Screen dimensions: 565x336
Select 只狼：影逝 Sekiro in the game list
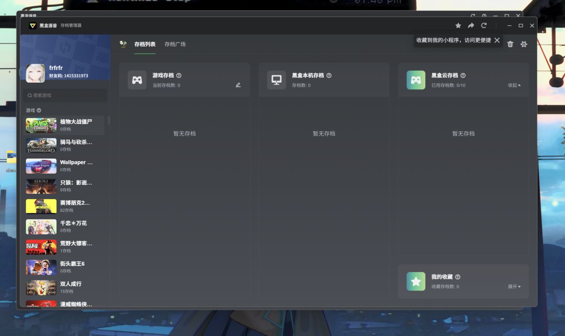point(64,186)
